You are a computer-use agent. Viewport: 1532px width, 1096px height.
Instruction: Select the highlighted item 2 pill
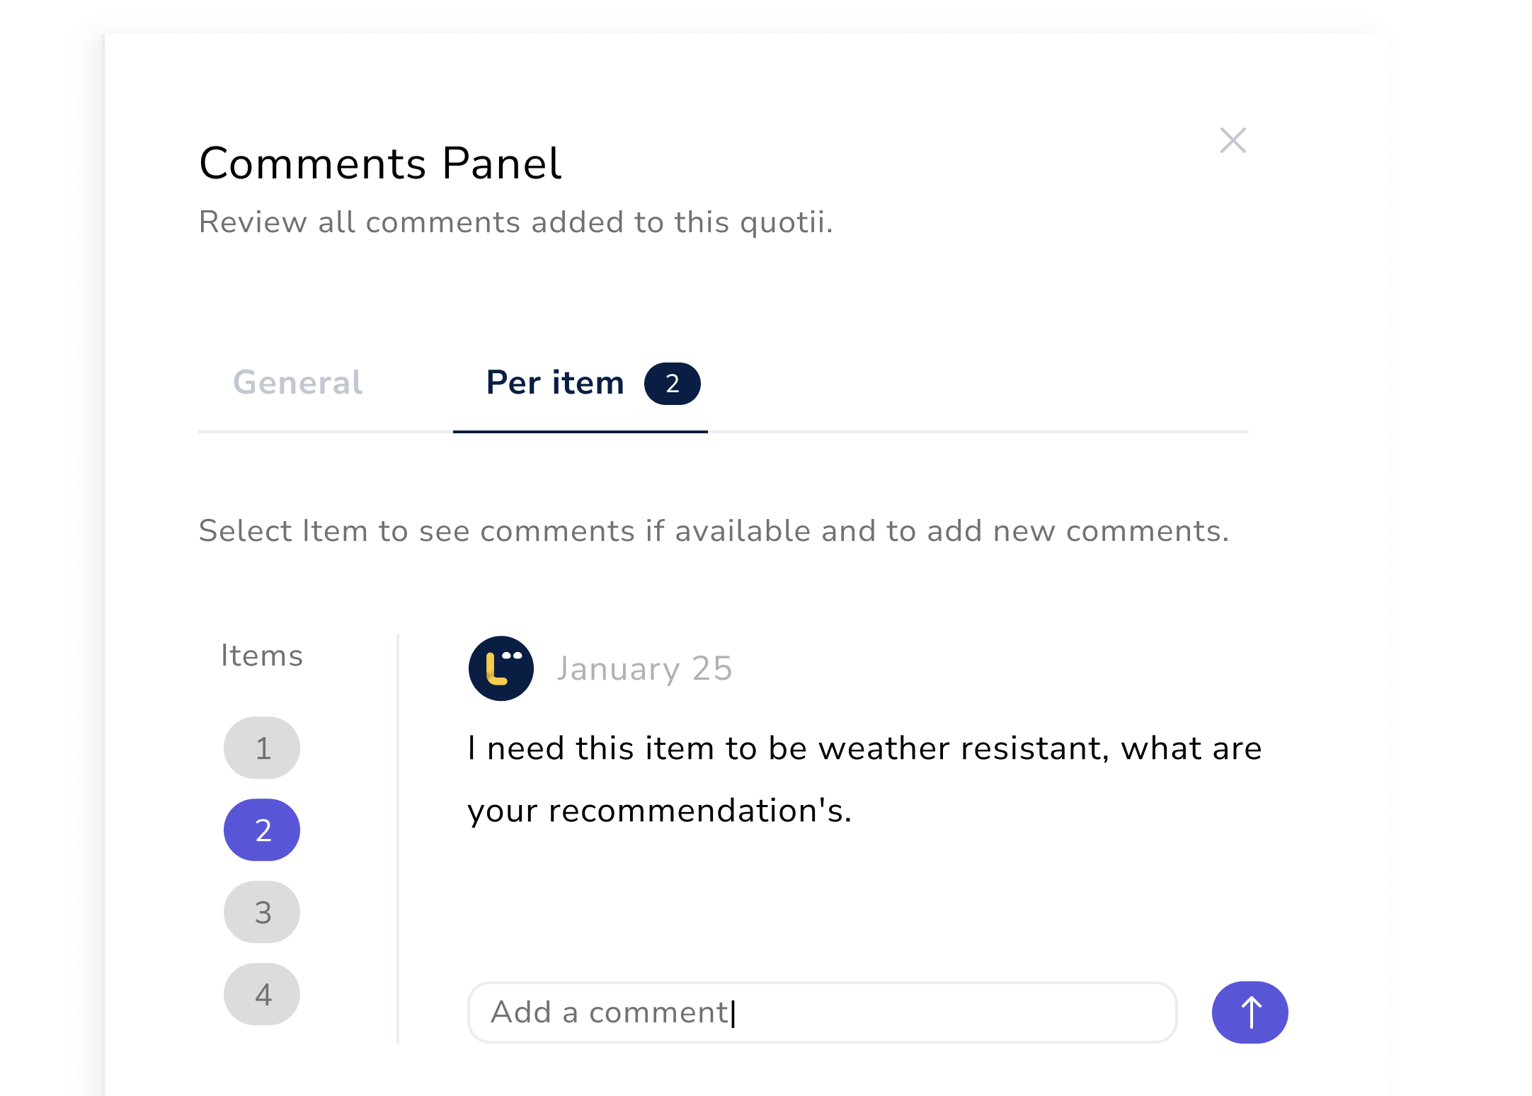[262, 830]
